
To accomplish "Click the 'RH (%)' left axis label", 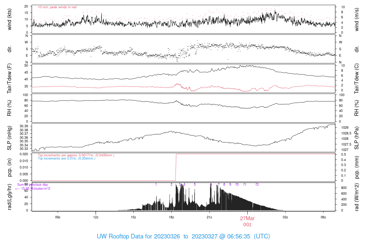I will [x=9, y=108].
